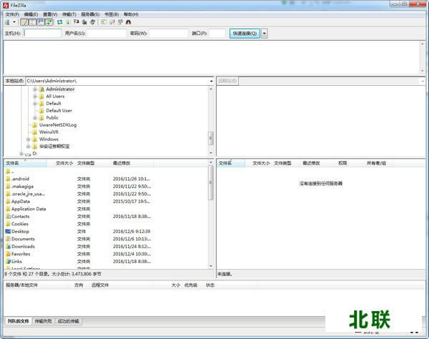The image size is (429, 339).
Task: Click the .makagiga folder icon
Action: [8, 187]
